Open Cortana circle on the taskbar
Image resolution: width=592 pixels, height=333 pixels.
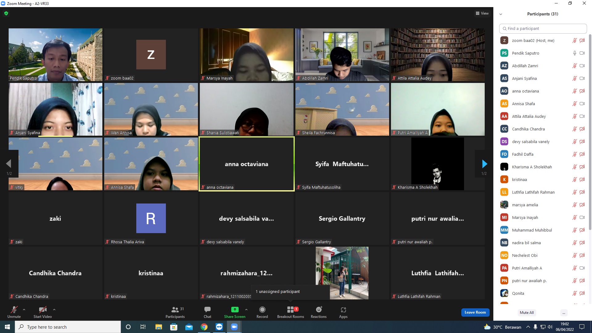(128, 327)
